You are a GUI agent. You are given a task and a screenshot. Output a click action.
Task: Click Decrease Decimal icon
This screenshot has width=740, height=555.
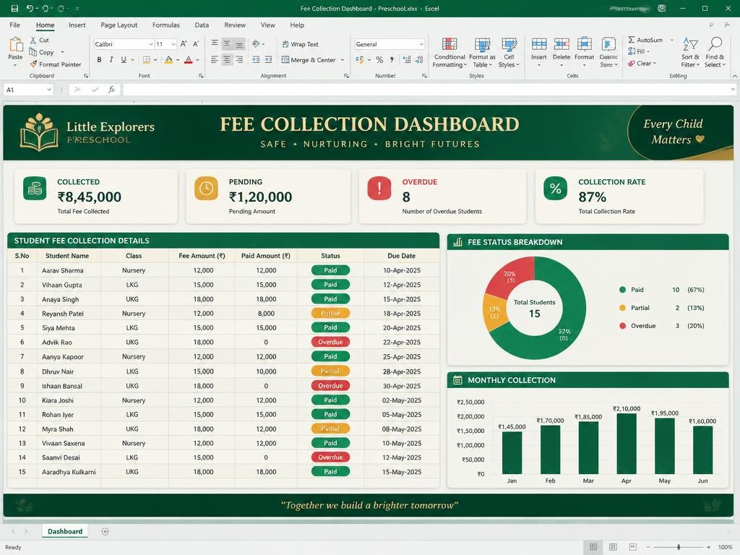point(419,59)
